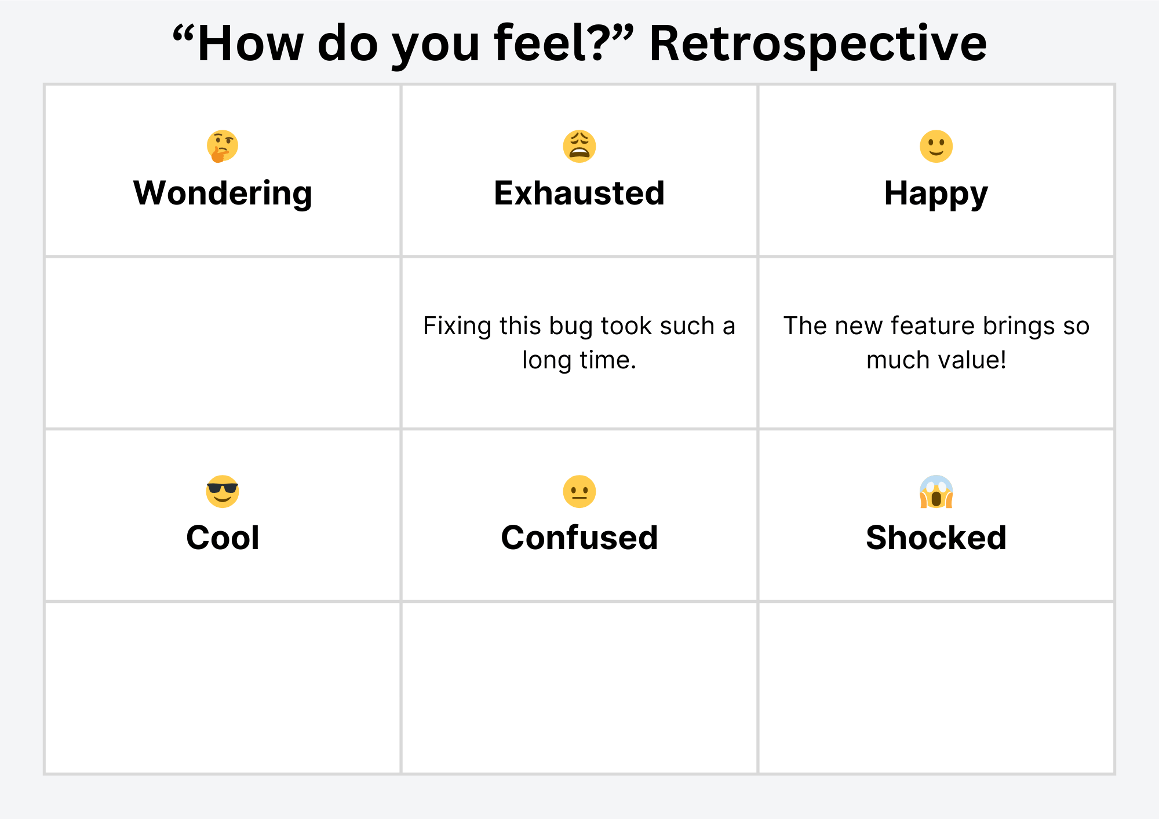
Task: Select the Exhausted heading text
Action: coord(579,193)
